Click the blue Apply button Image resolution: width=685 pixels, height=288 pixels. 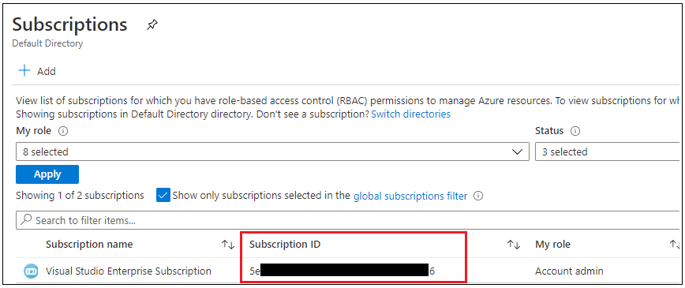[x=47, y=174]
